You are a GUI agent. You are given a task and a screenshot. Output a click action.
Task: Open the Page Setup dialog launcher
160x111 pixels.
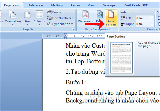(73, 29)
